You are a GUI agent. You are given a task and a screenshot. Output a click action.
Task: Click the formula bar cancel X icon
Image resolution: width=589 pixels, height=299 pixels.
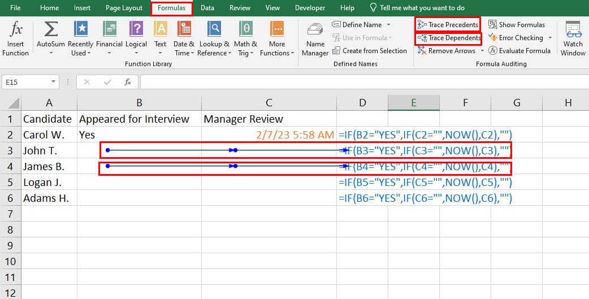click(x=87, y=82)
